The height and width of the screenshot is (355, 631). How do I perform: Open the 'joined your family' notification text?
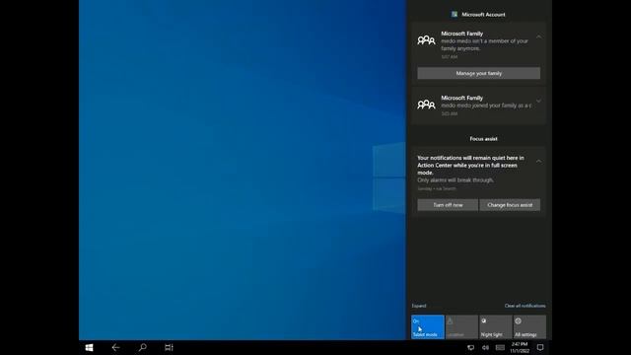[x=486, y=106]
